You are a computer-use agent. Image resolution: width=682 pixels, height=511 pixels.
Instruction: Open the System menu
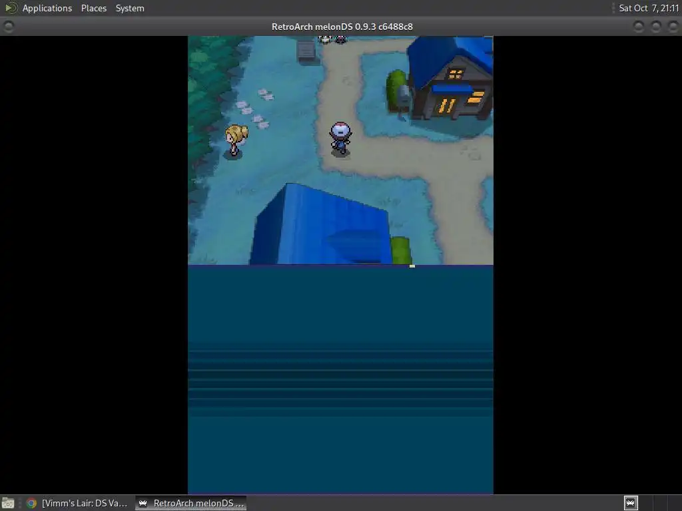click(x=130, y=8)
